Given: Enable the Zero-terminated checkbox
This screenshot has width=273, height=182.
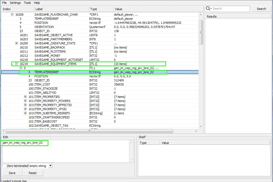Looking at the screenshot, I should [x=4, y=166].
